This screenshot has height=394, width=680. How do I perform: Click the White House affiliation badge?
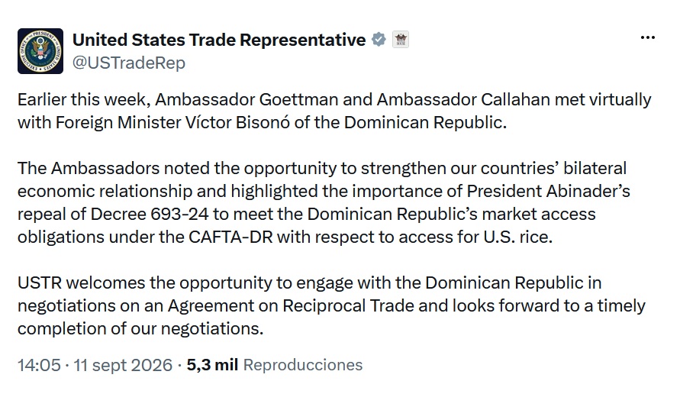click(x=401, y=40)
